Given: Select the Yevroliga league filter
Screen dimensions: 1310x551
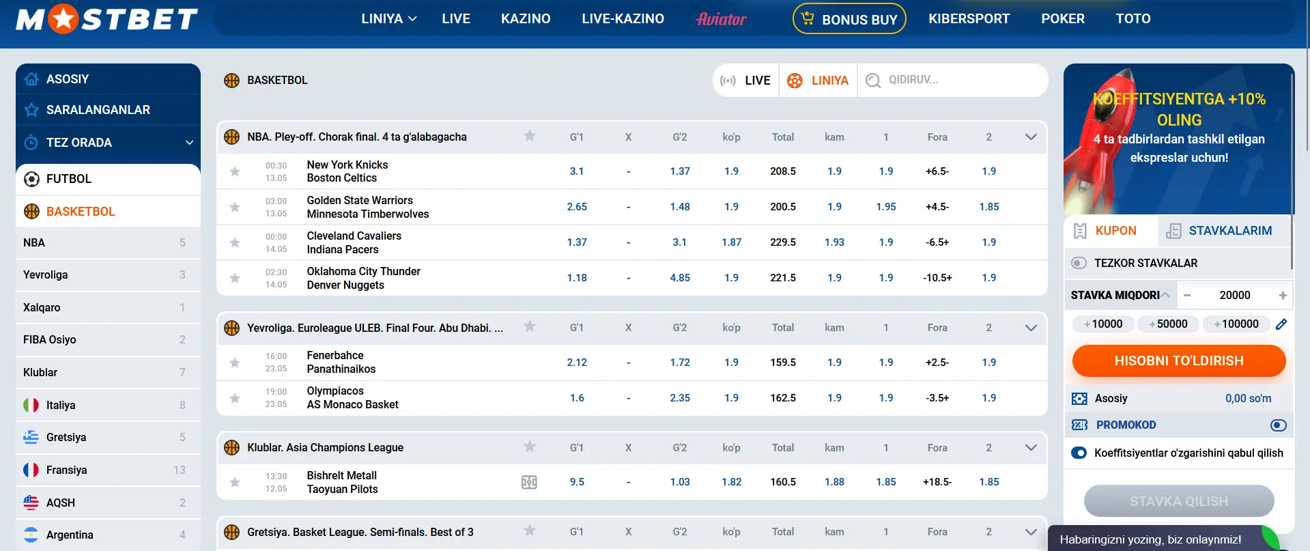Looking at the screenshot, I should [108, 275].
